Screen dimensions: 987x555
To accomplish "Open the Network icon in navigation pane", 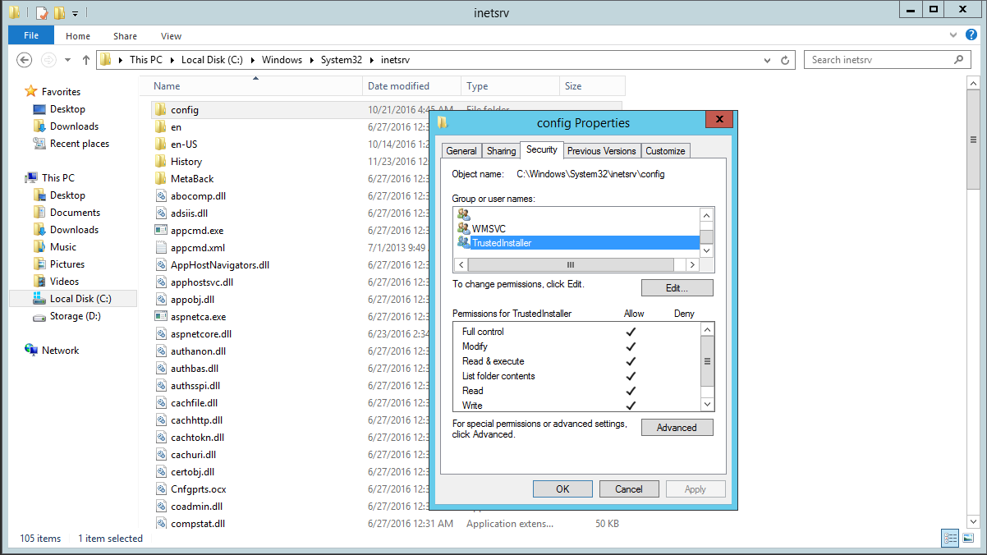I will 31,351.
